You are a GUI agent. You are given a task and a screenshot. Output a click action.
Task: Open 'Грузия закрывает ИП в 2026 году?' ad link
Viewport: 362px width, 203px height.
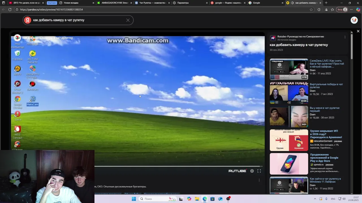coord(326,134)
